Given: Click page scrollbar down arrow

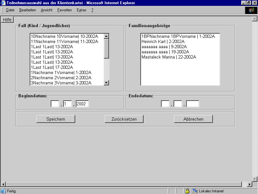Looking at the screenshot, I should (254, 179).
